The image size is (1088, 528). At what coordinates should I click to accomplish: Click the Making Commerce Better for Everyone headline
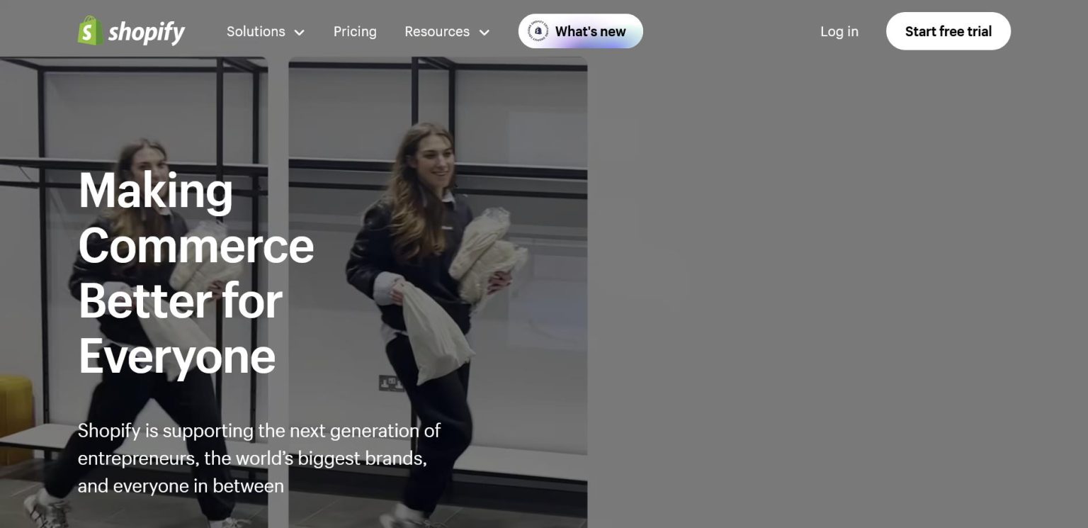pos(196,273)
